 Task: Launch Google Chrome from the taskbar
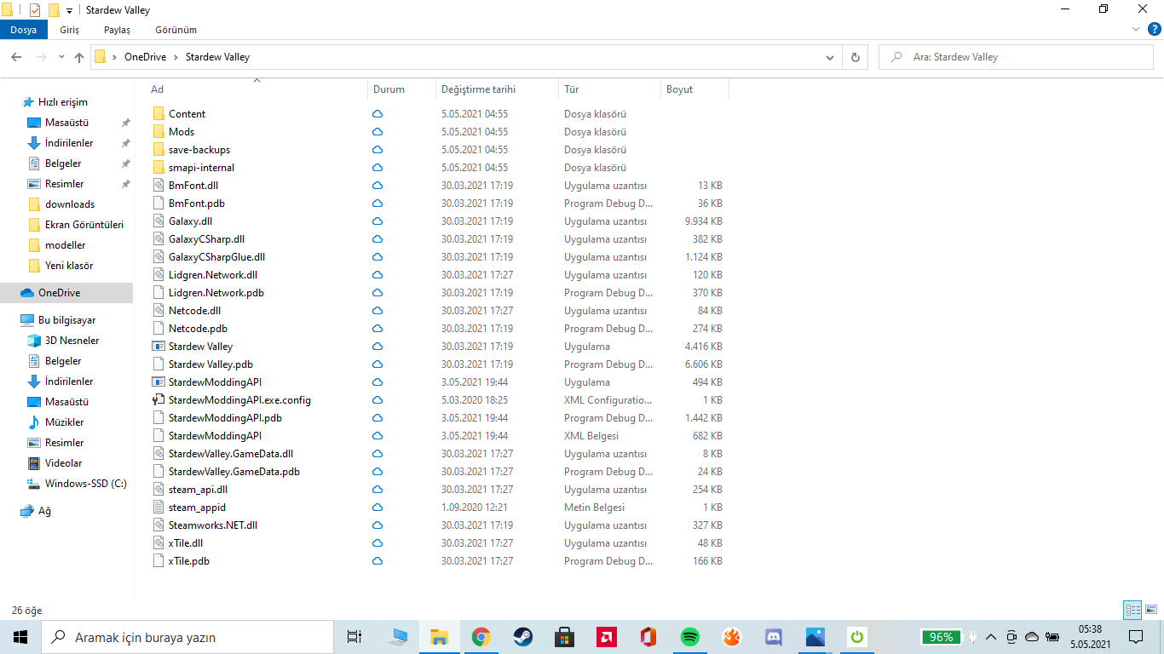481,637
